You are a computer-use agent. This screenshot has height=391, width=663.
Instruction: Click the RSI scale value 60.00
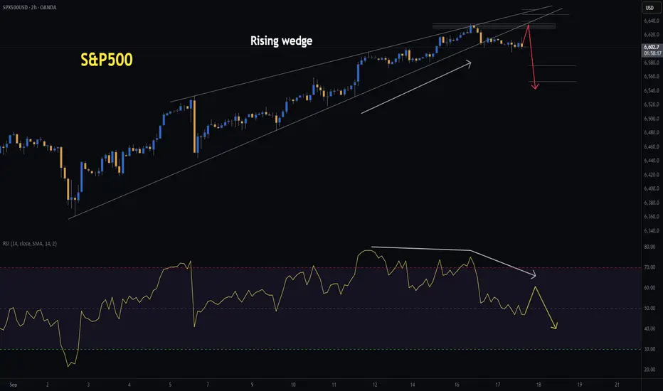649,287
